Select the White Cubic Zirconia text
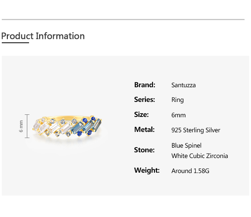This screenshot has width=251, height=217. tap(200, 156)
